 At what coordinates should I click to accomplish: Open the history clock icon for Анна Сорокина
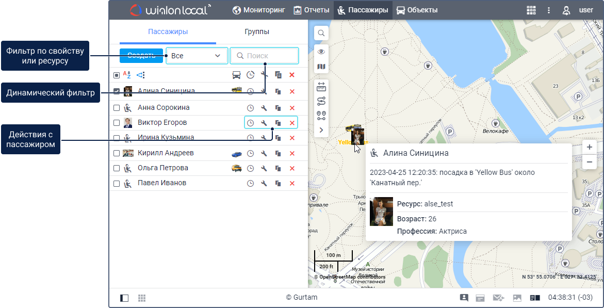[250, 108]
